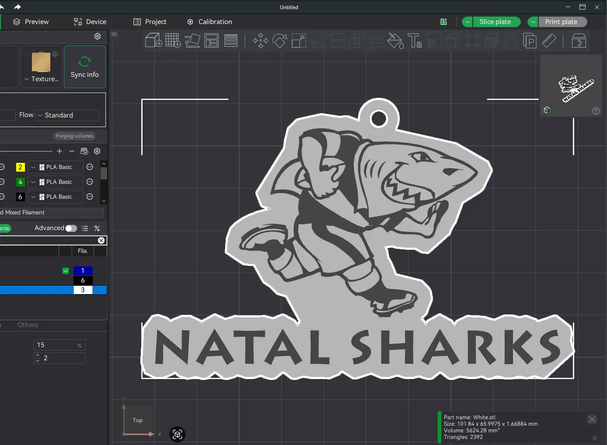The height and width of the screenshot is (445, 607).
Task: Open the Assembly view icon at toolbar end
Action: [x=579, y=41]
